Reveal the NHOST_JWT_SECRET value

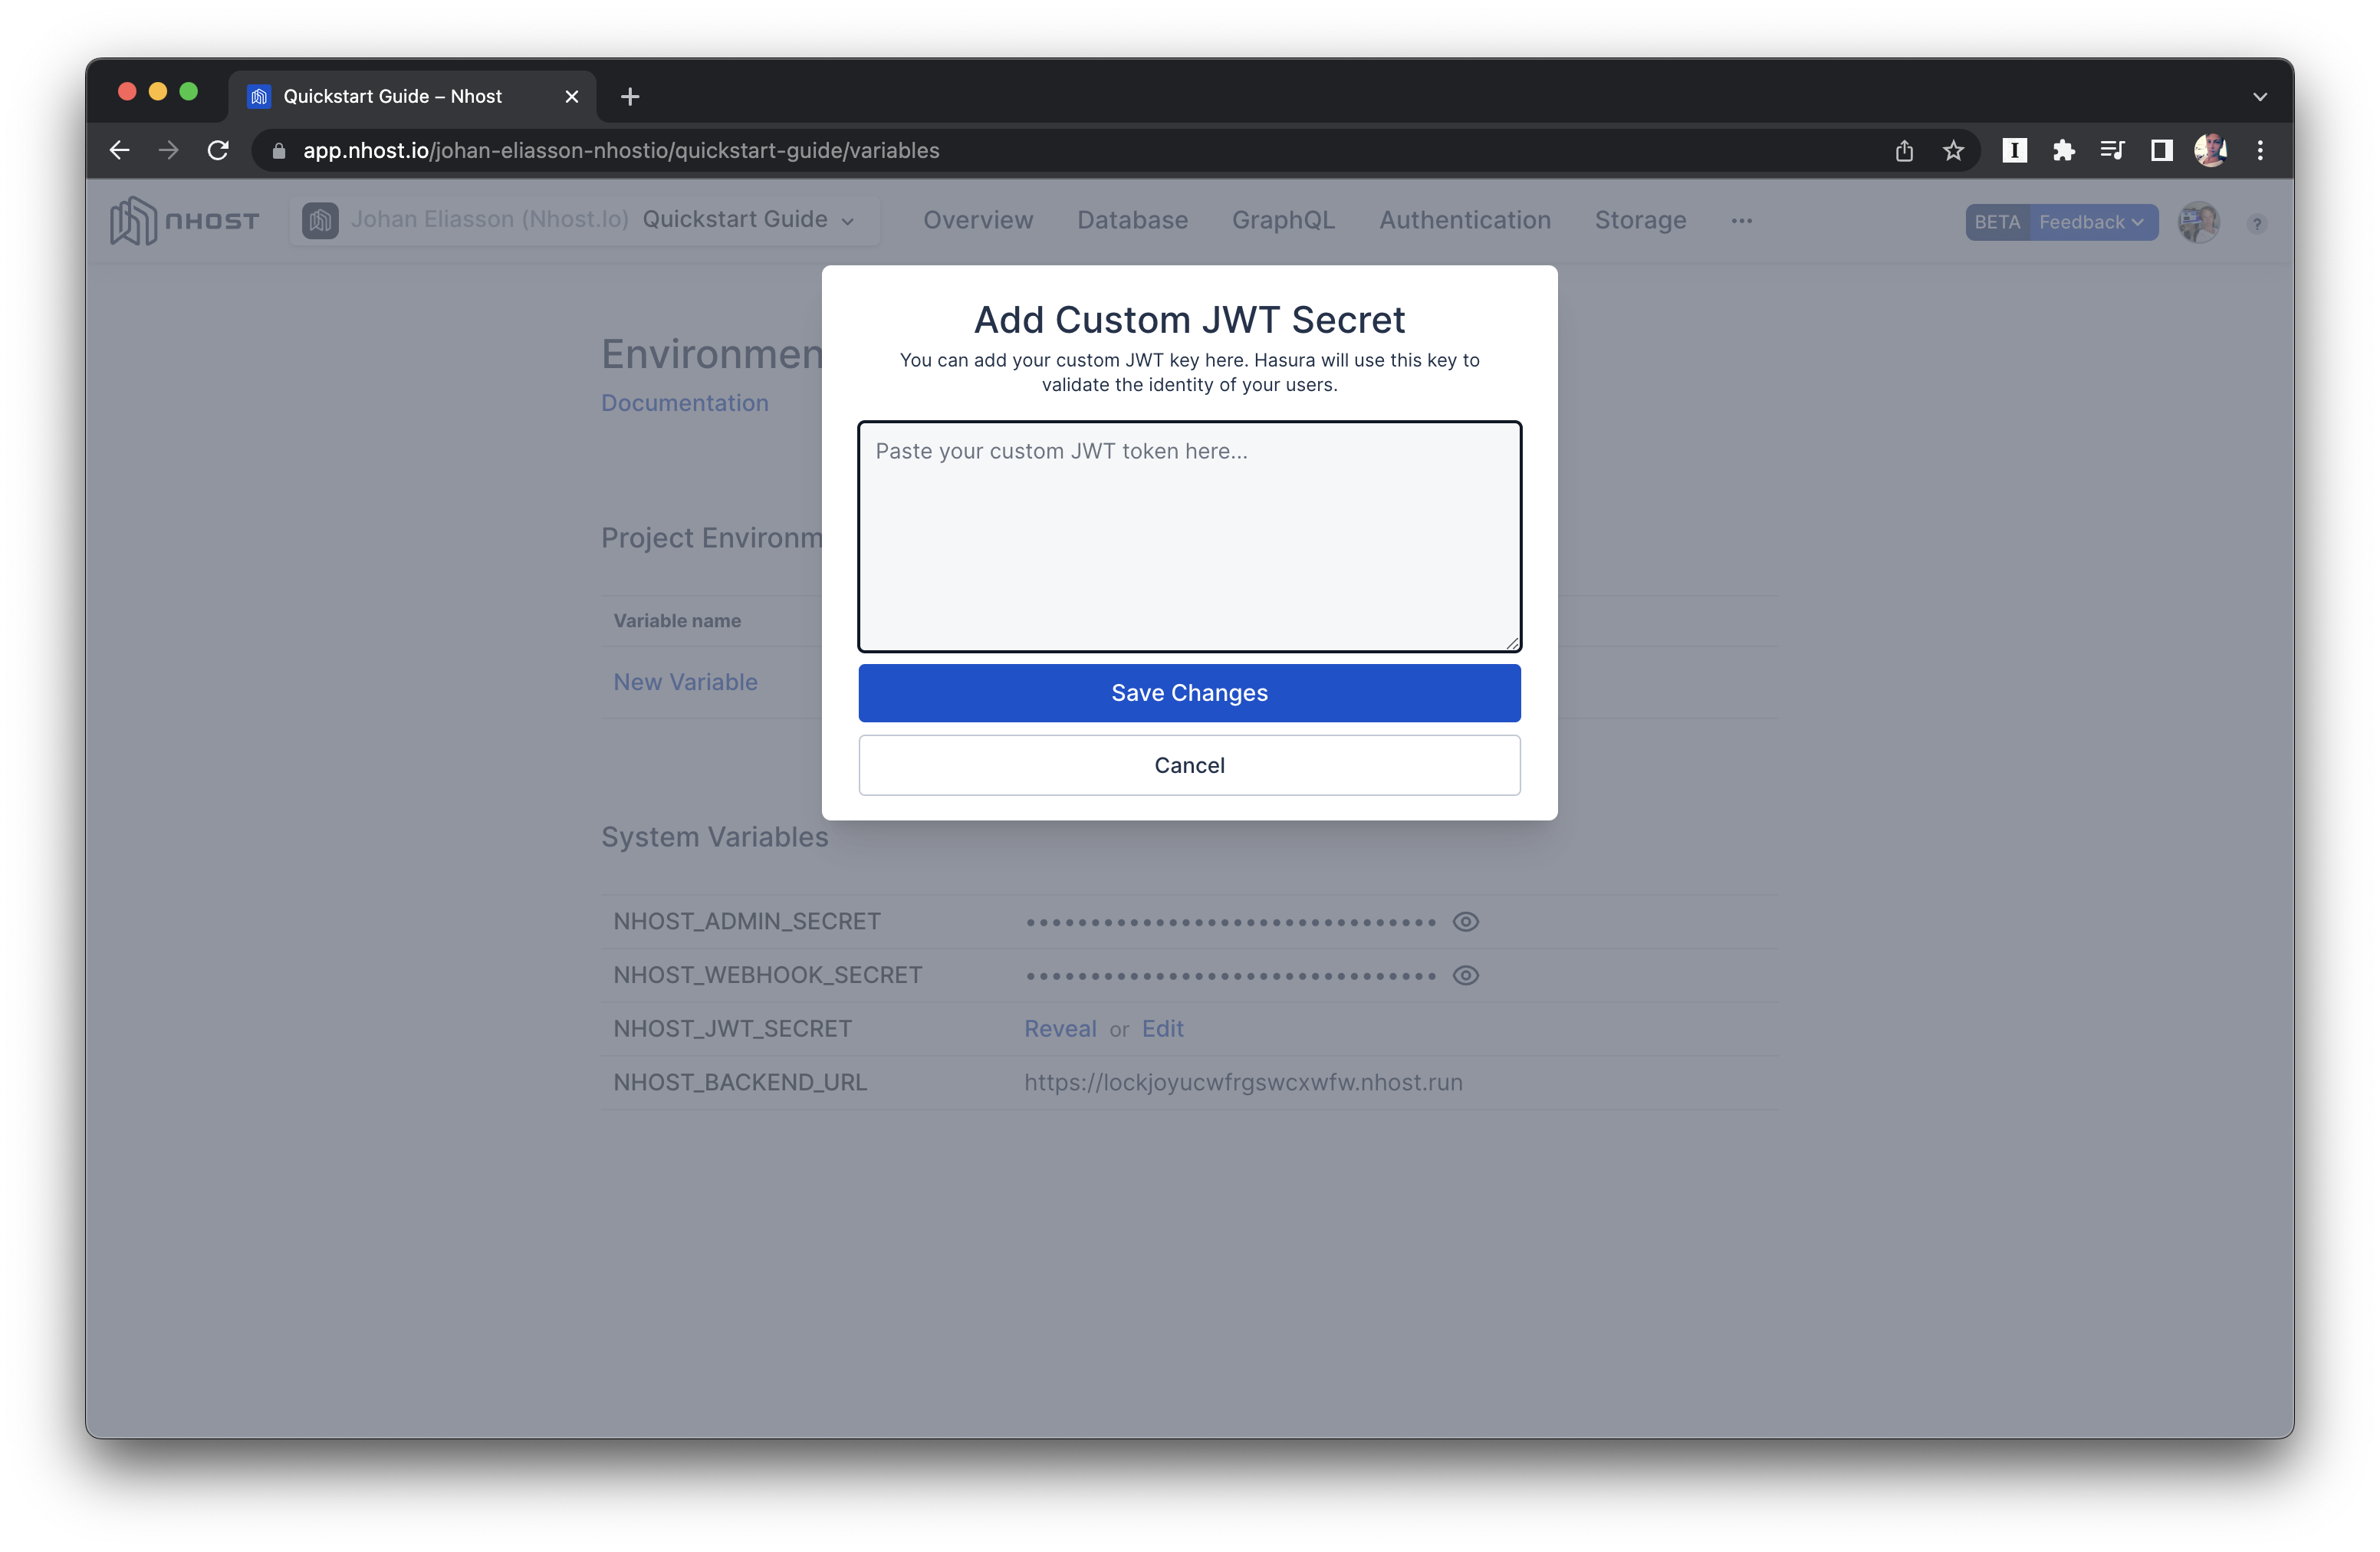1055,1028
